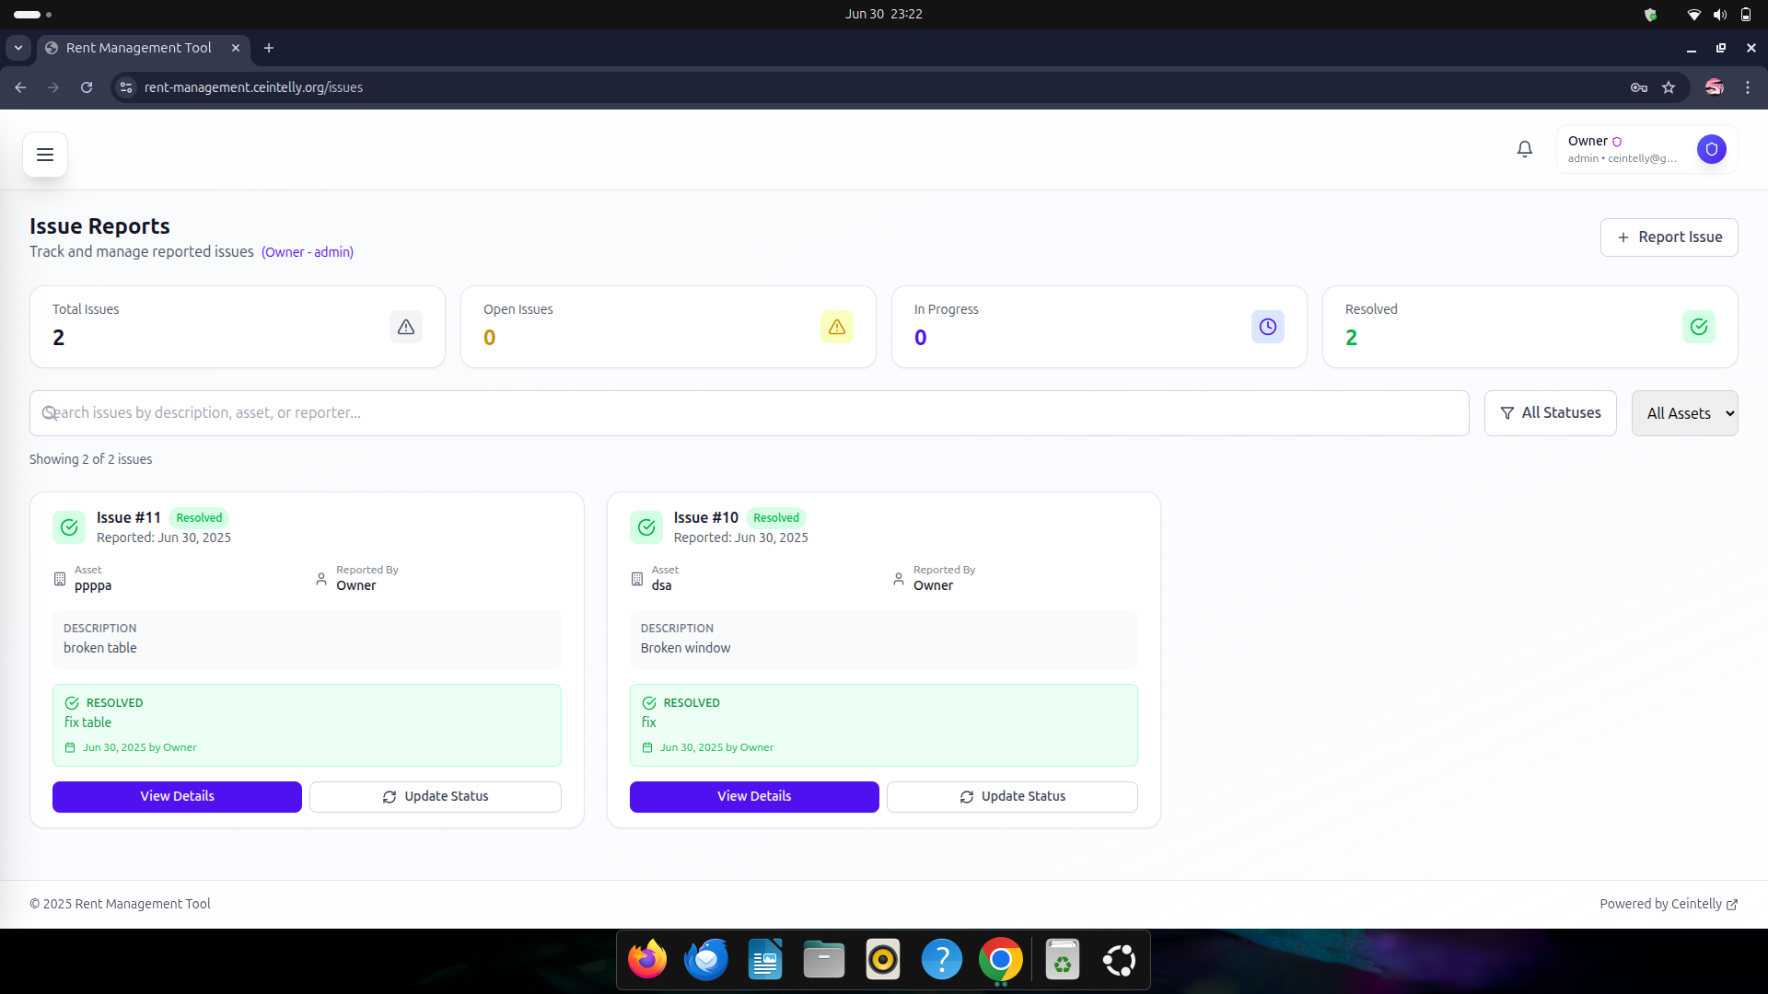Click the In Progress clock icon
This screenshot has width=1768, height=994.
click(x=1267, y=327)
